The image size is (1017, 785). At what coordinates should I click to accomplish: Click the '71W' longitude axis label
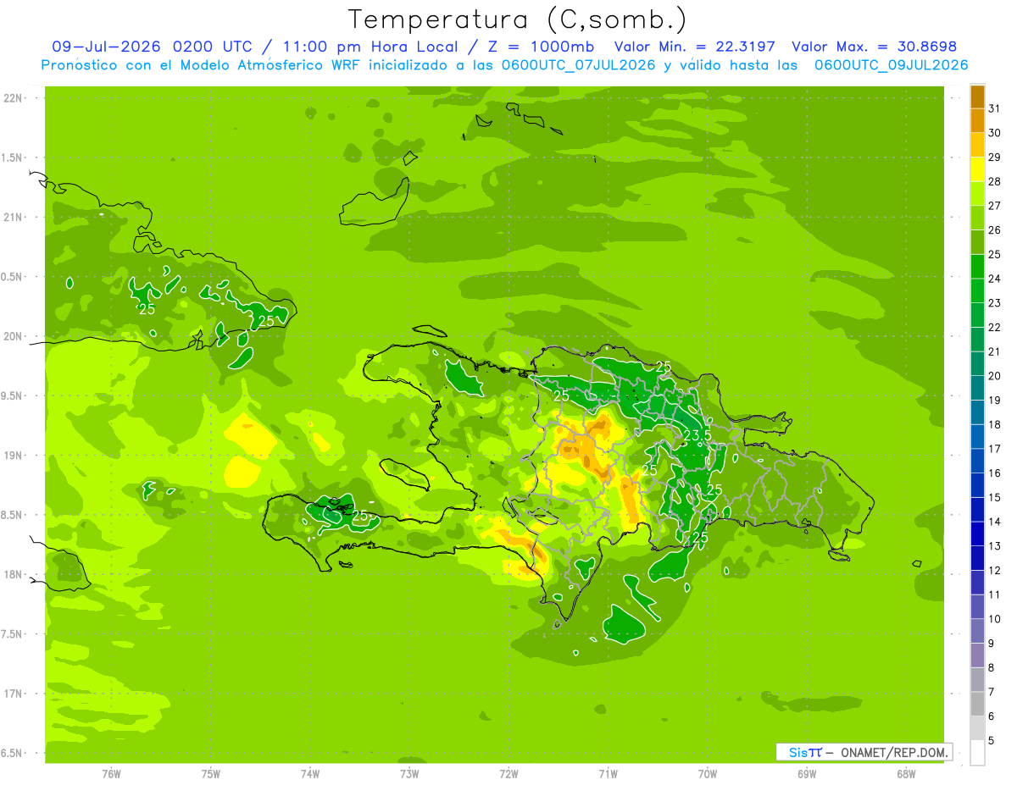(608, 774)
